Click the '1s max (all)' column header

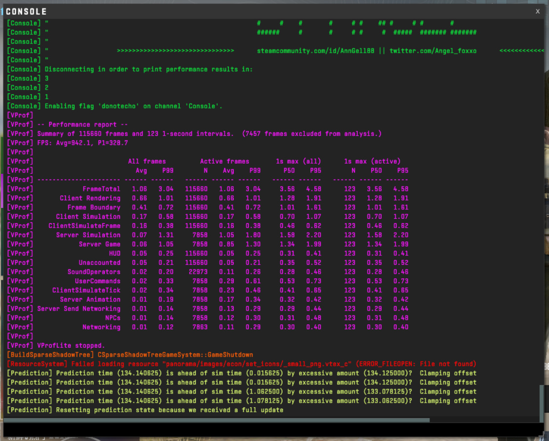298,161
